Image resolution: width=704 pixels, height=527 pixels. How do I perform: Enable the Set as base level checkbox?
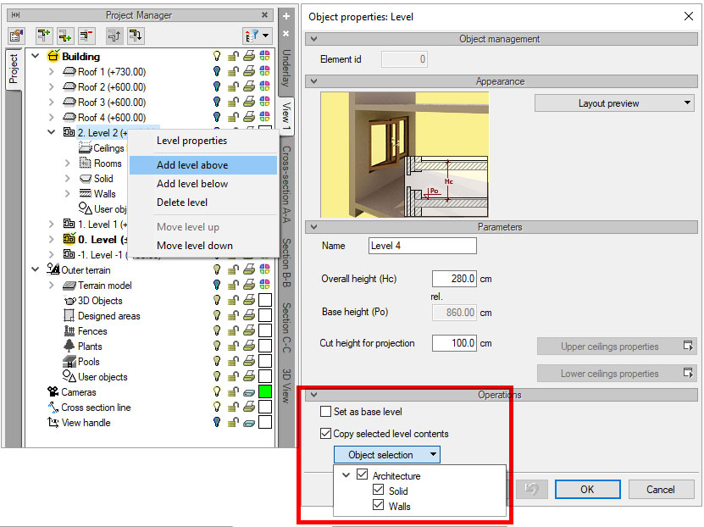325,412
